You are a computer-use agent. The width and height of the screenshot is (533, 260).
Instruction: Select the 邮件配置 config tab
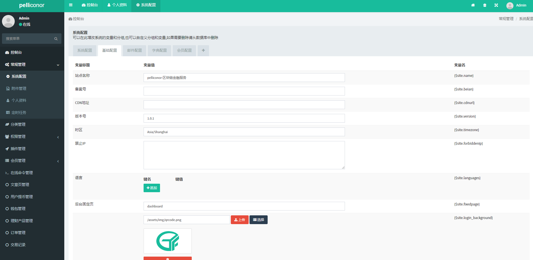[135, 51]
